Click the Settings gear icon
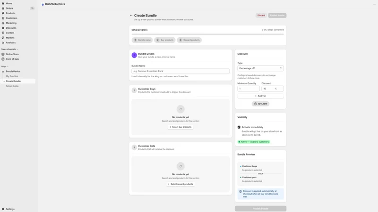378x212 pixels. [3, 209]
